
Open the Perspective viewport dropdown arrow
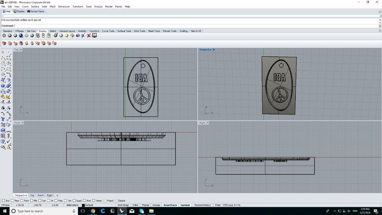(214, 50)
